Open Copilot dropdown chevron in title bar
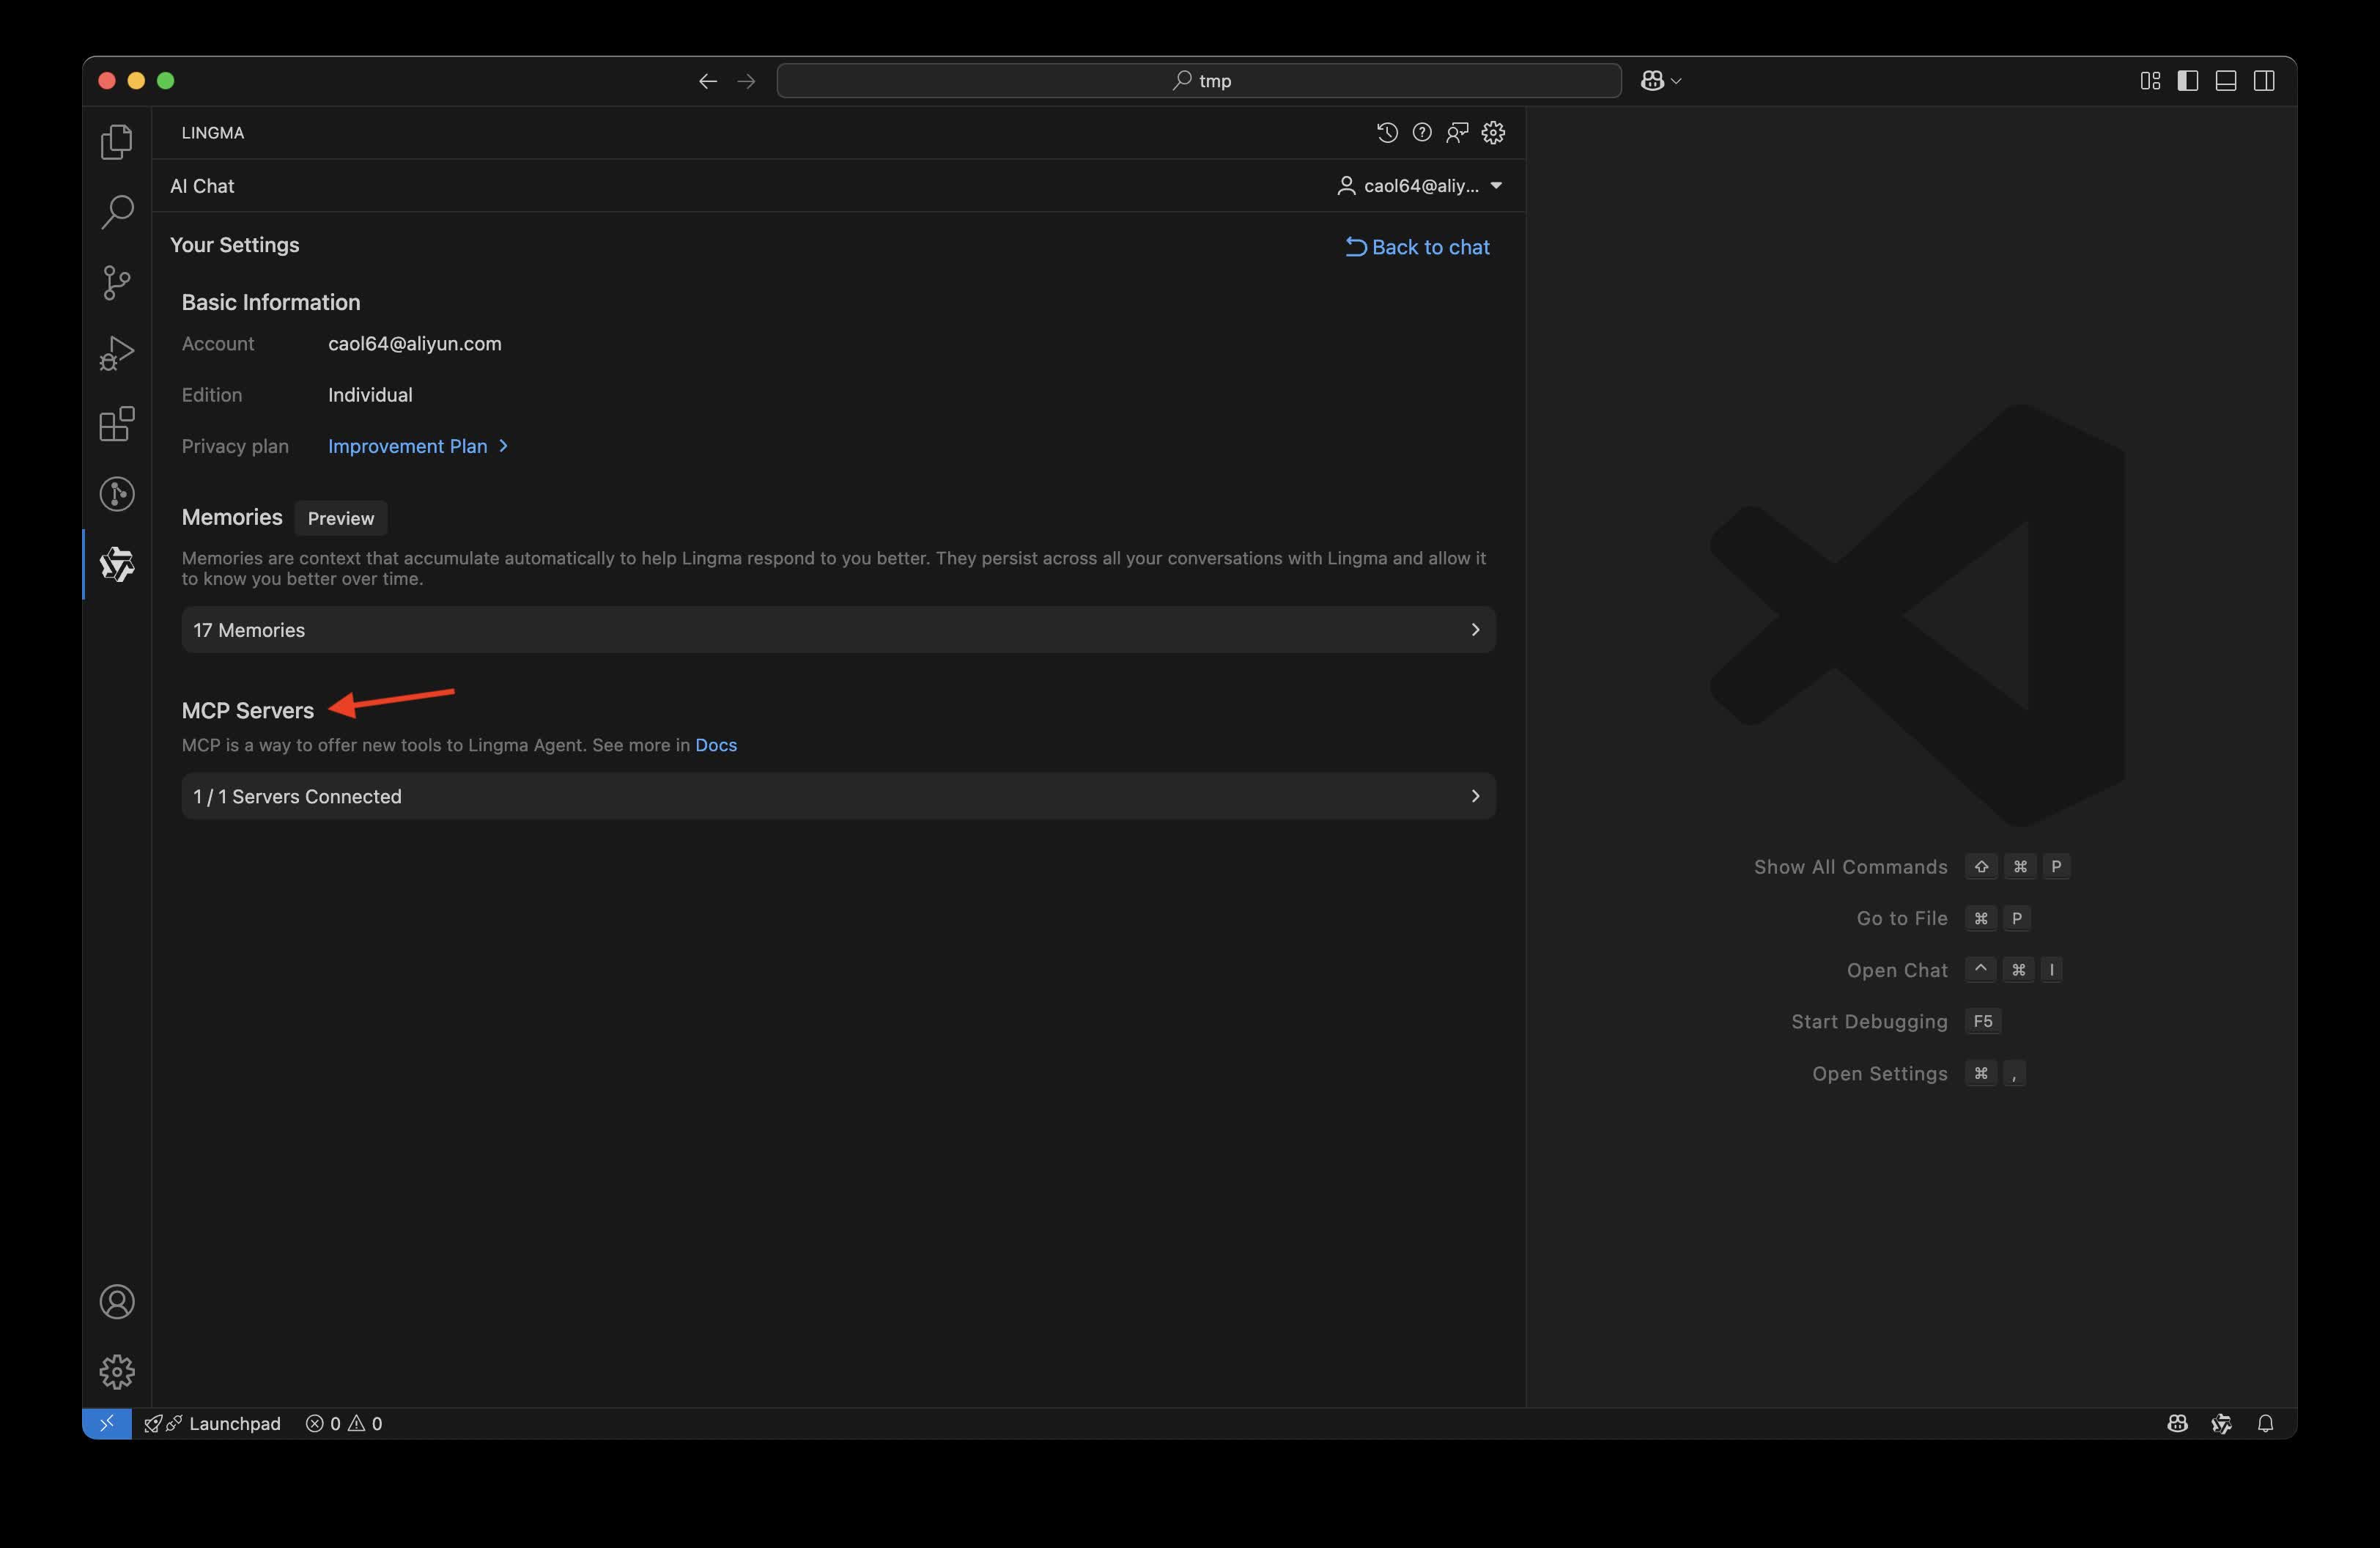The width and height of the screenshot is (2380, 1548). point(1677,81)
